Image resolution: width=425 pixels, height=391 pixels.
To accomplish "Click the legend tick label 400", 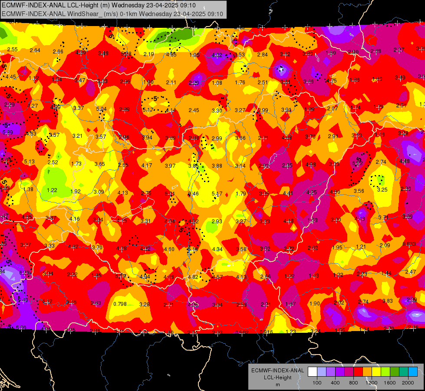I will coord(335,383).
